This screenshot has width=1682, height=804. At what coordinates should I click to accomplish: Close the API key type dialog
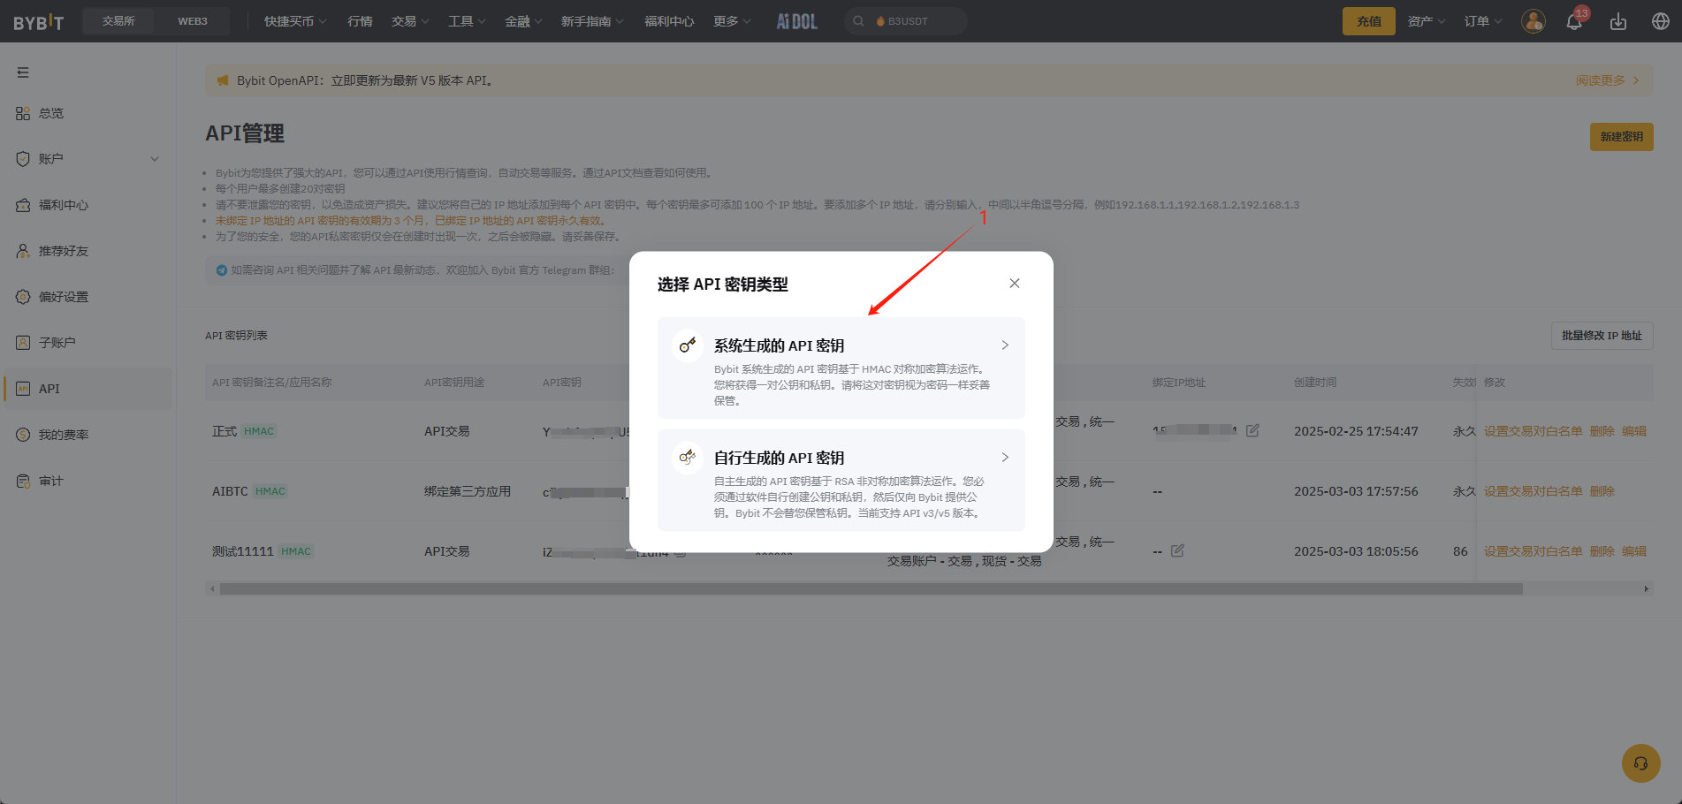click(x=1015, y=284)
